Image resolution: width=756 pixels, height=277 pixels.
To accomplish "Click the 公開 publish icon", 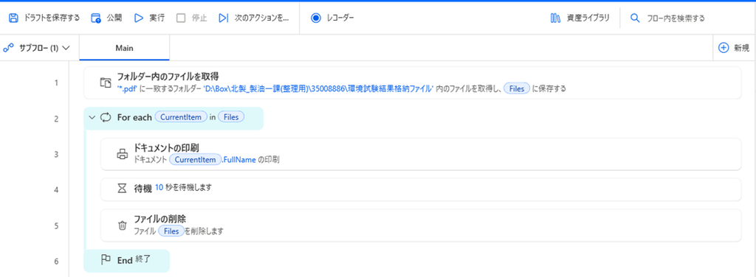I will 95,18.
